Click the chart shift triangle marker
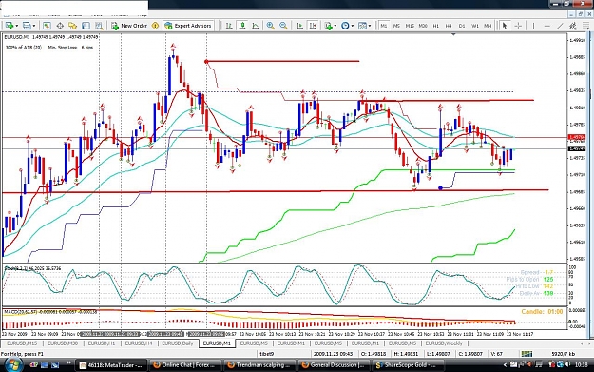The height and width of the screenshot is (372, 594). 453,34
